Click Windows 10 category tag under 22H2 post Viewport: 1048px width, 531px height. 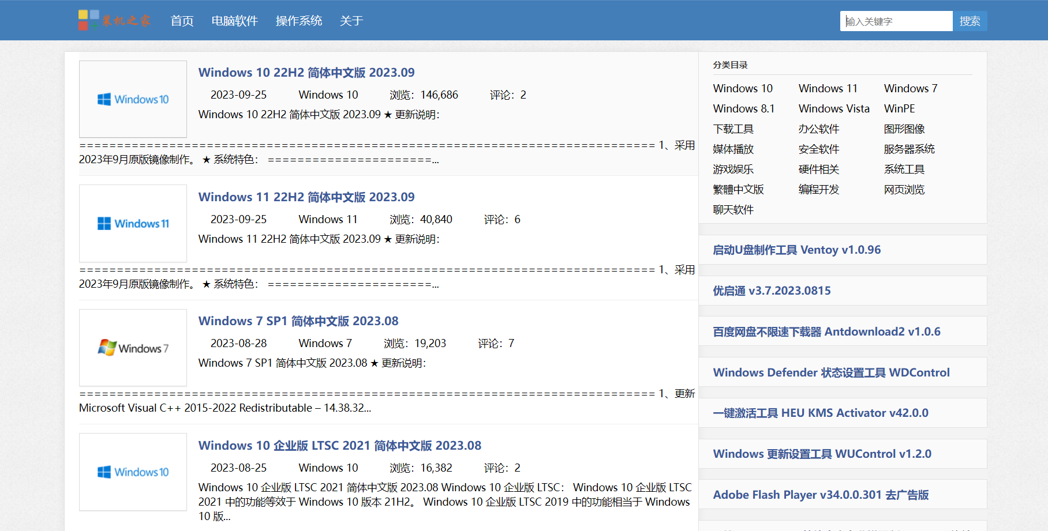click(328, 95)
